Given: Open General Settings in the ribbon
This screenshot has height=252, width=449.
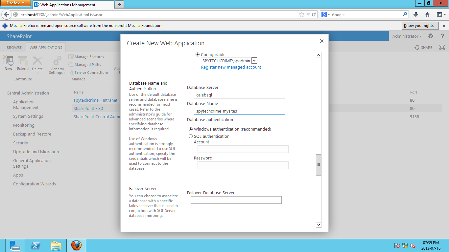Looking at the screenshot, I should (57, 65).
